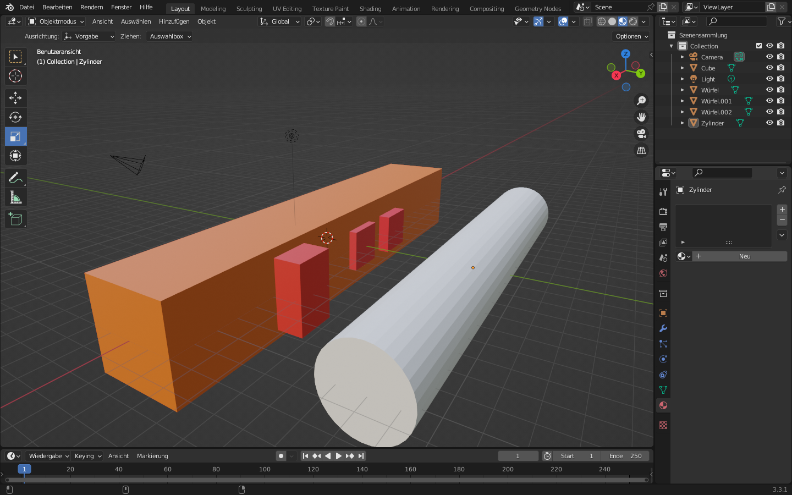
Task: Open the Optionen button in viewport header
Action: click(631, 36)
